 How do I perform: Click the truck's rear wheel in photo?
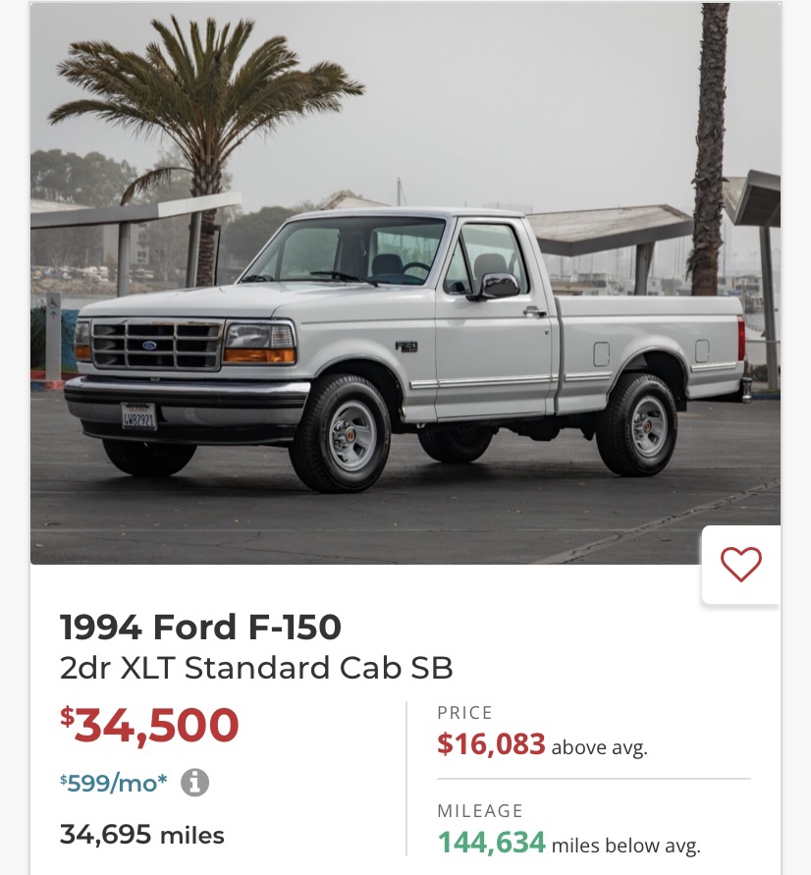(637, 424)
